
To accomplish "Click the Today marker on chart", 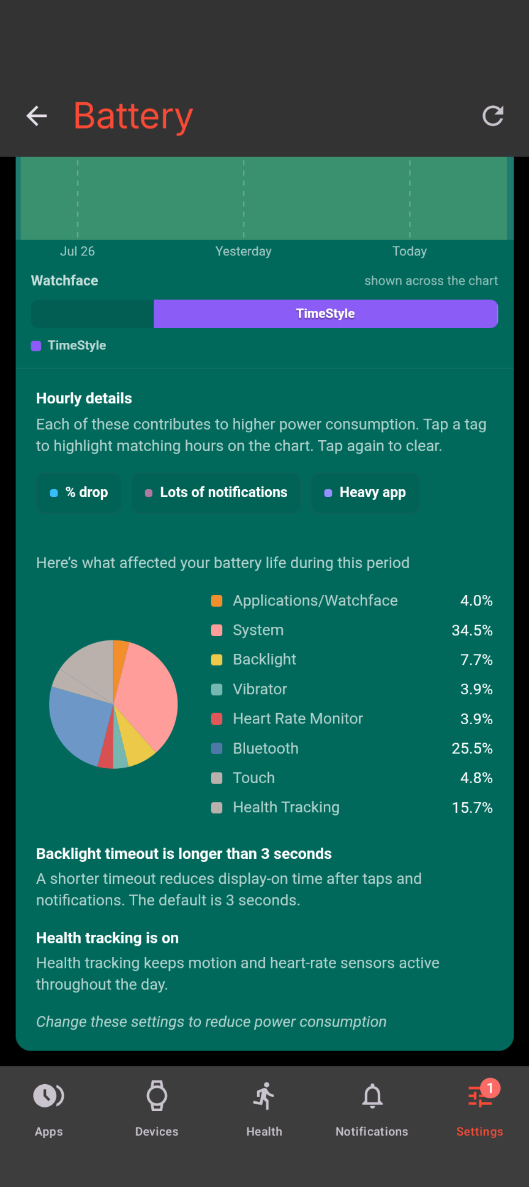I will [410, 252].
